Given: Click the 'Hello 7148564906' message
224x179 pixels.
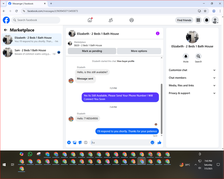Looking at the screenshot, I should pos(87,119).
